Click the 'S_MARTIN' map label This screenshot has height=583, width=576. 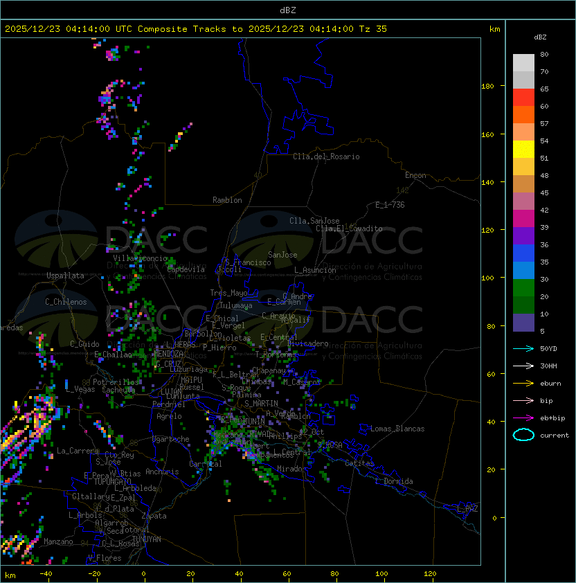click(261, 404)
